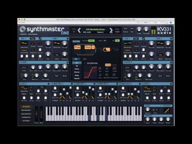This screenshot has width=192, height=144.
Task: Go to the previous preset arrow
Action: coord(79,30)
